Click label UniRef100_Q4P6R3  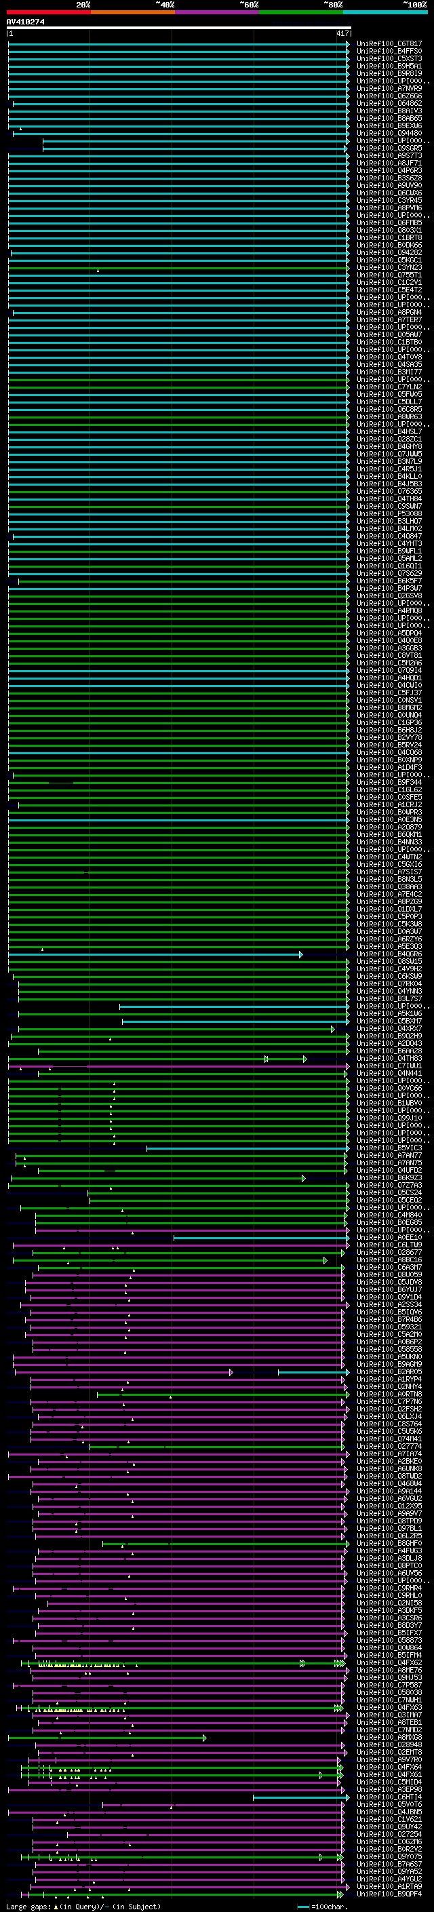click(x=389, y=171)
